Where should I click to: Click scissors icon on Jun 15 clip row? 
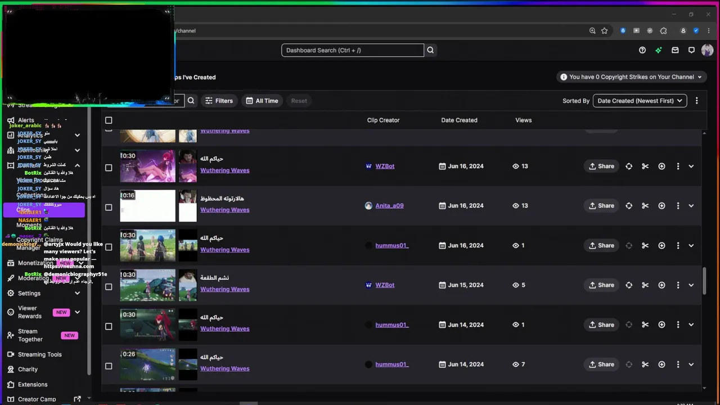tap(645, 285)
